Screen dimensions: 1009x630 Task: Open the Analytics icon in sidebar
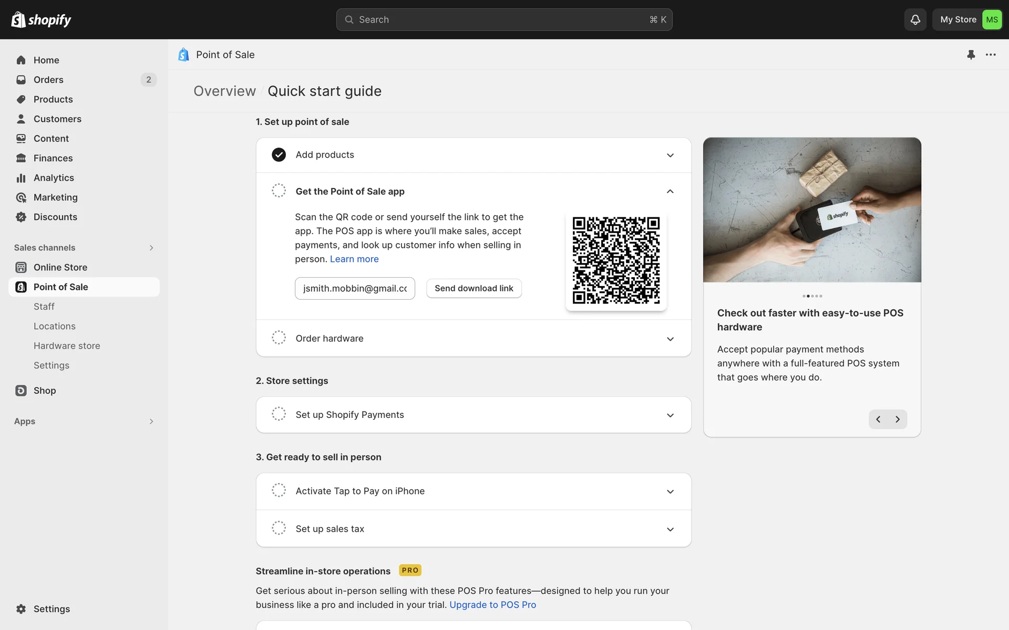click(21, 178)
